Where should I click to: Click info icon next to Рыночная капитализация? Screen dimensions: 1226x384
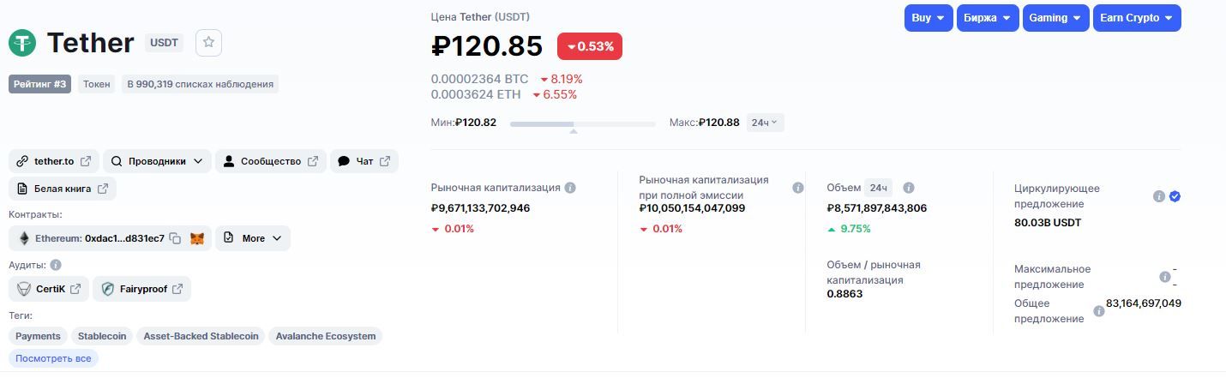(570, 188)
